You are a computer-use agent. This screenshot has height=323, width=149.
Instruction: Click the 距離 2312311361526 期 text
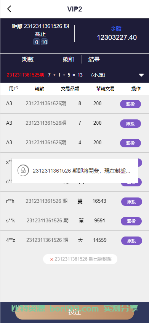40,26
